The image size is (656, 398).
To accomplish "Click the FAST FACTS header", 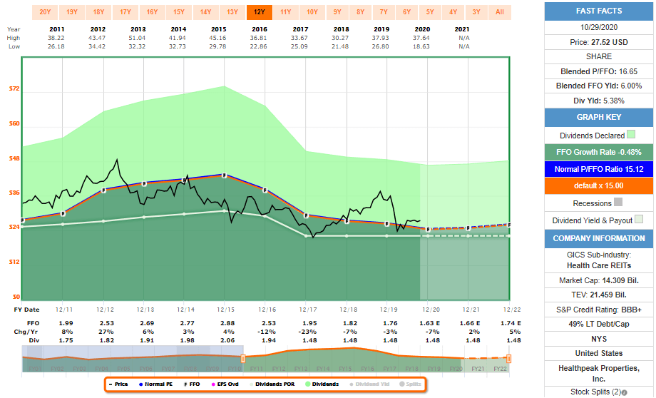I will 599,11.
